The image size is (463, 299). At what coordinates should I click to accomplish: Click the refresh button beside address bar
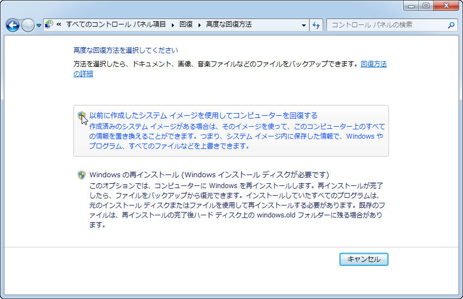click(316, 25)
